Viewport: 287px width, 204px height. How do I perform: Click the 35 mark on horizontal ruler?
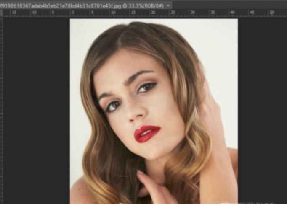click(x=213, y=13)
